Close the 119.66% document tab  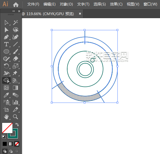(80, 14)
